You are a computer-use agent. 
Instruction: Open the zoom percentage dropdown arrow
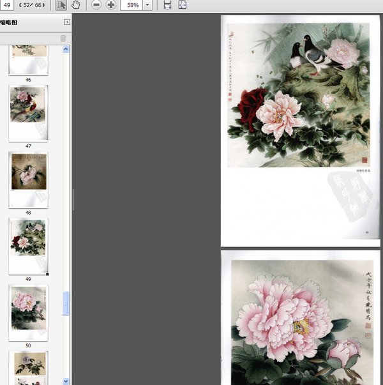[147, 5]
